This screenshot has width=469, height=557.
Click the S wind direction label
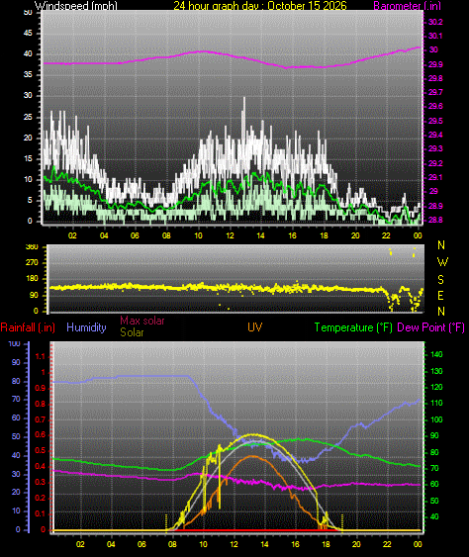441,280
